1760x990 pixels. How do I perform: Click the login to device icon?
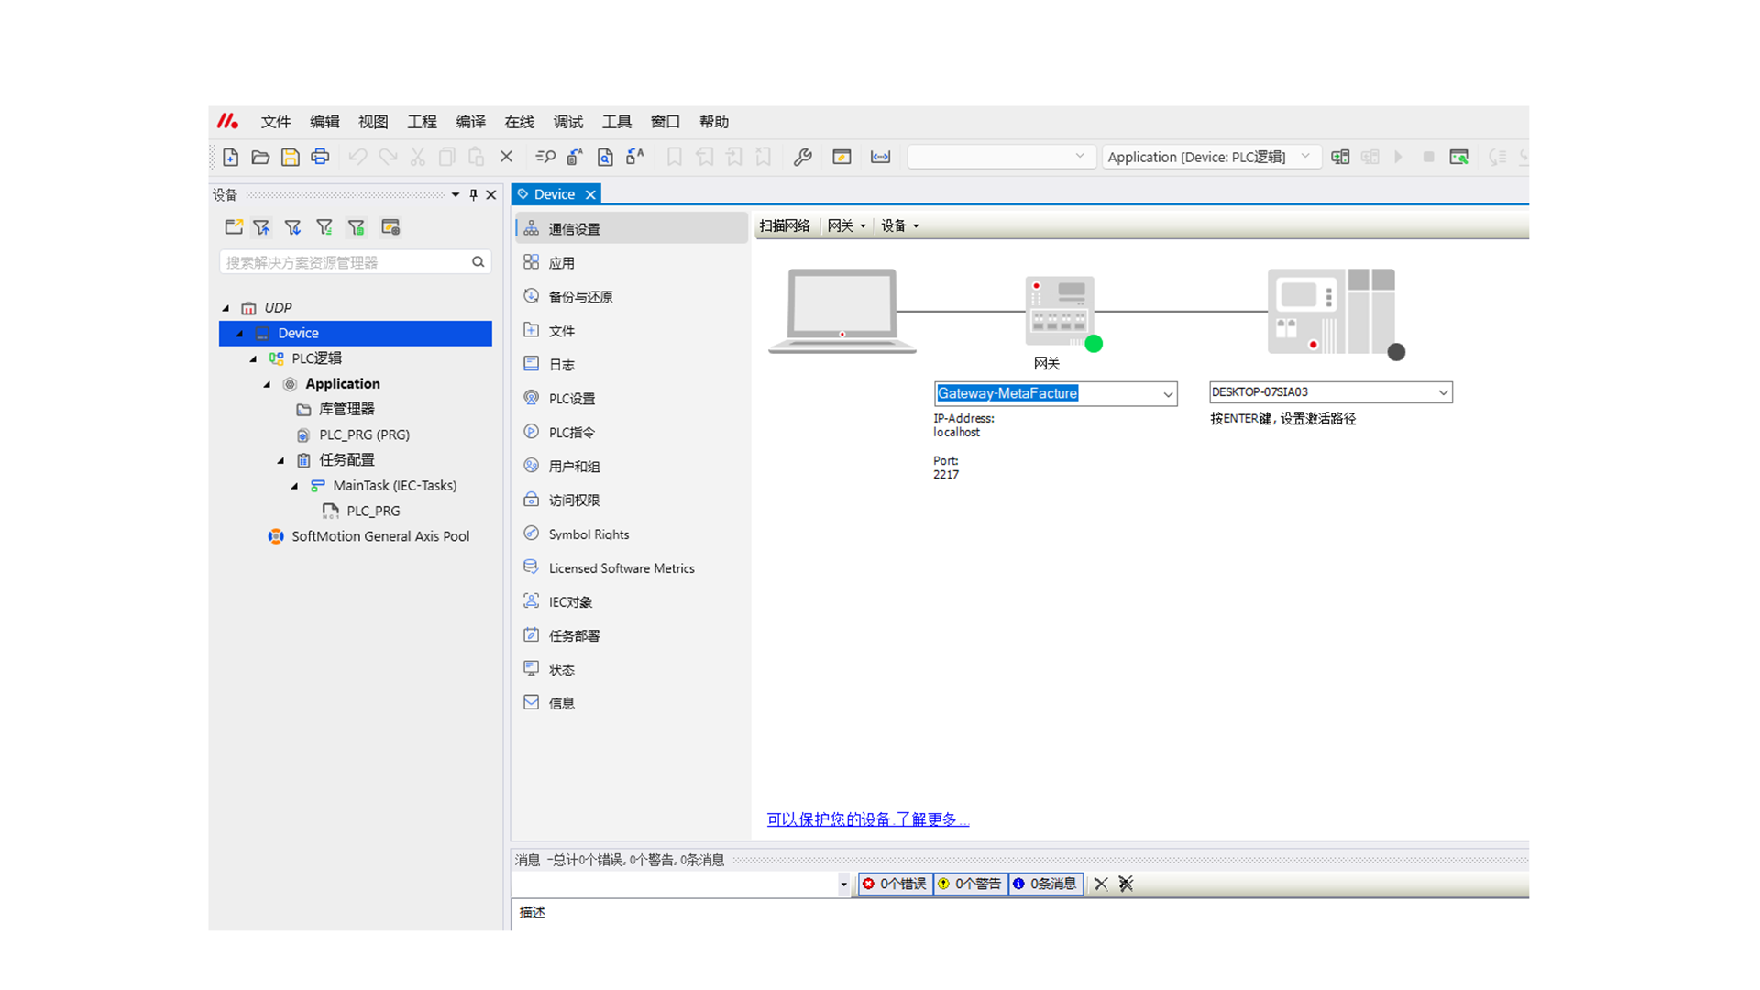[1340, 158]
